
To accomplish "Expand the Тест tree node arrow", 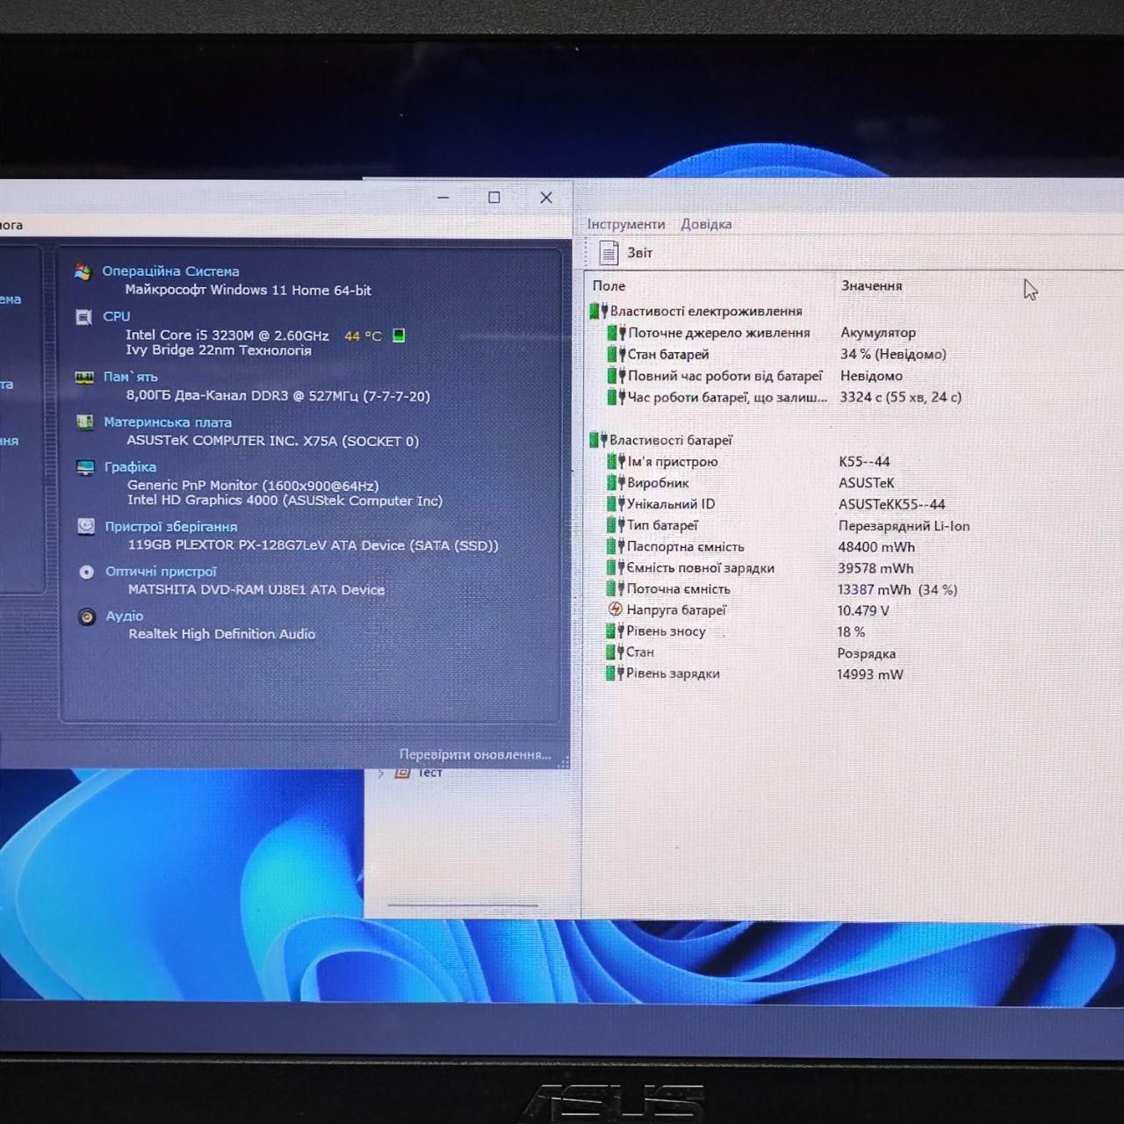I will point(381,773).
